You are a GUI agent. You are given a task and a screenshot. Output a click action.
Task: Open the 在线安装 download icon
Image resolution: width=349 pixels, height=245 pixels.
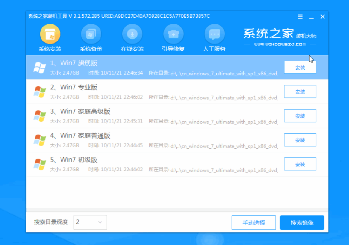[x=132, y=34]
